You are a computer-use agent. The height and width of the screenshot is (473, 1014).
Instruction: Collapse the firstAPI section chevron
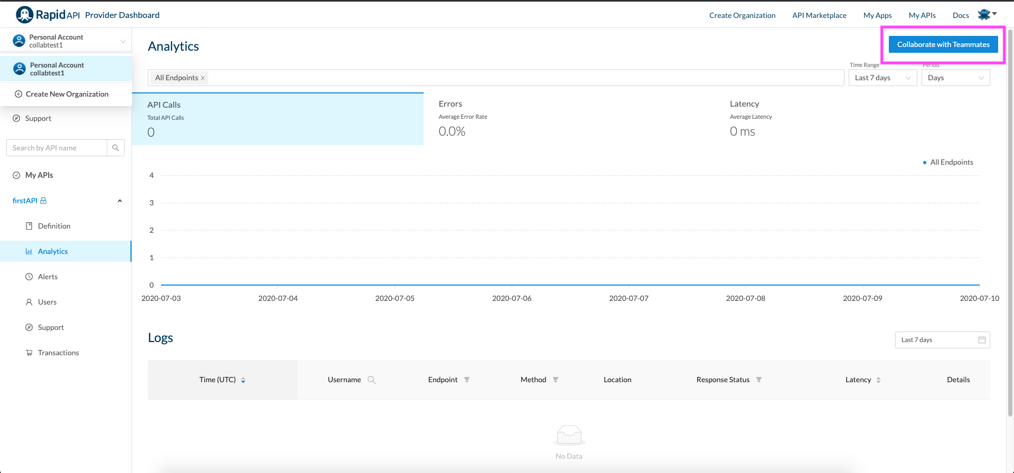(120, 201)
